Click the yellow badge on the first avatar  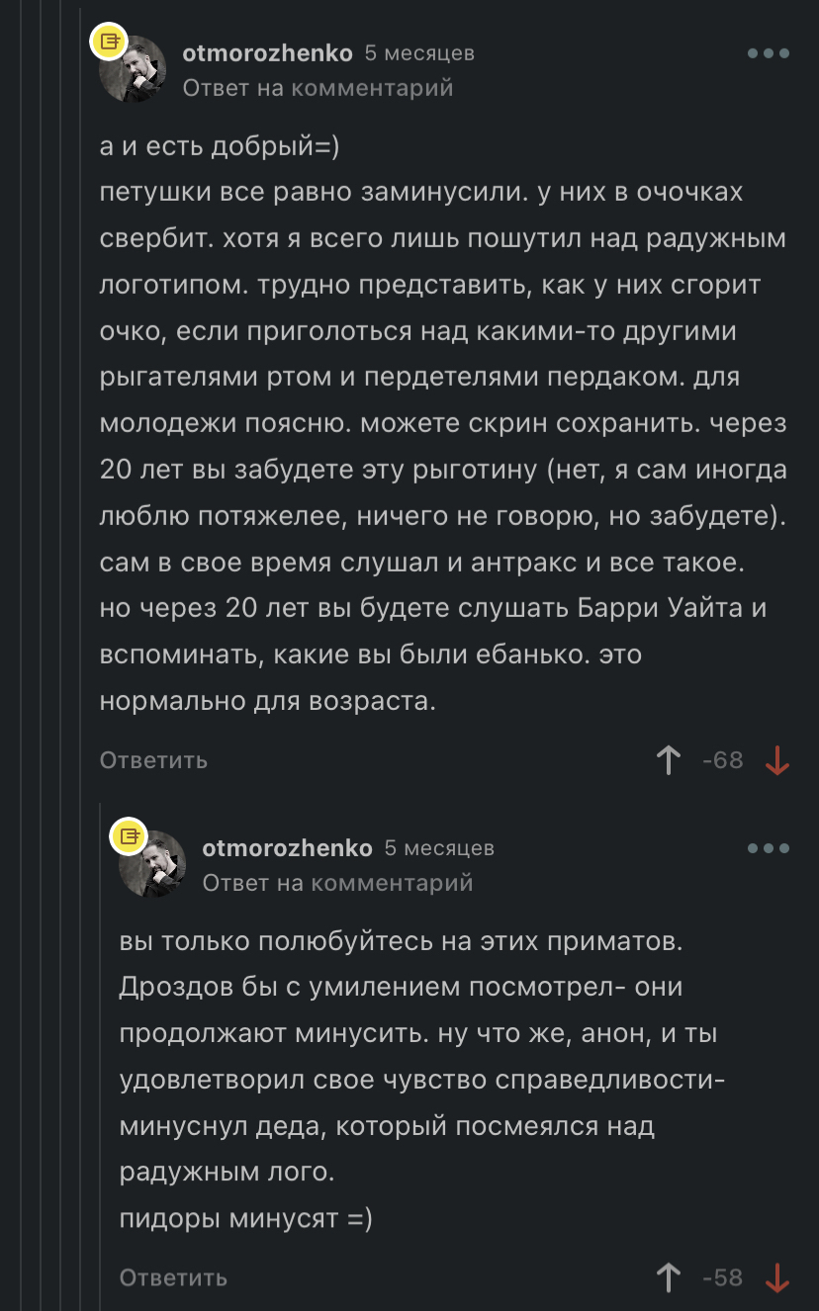pyautogui.click(x=107, y=42)
